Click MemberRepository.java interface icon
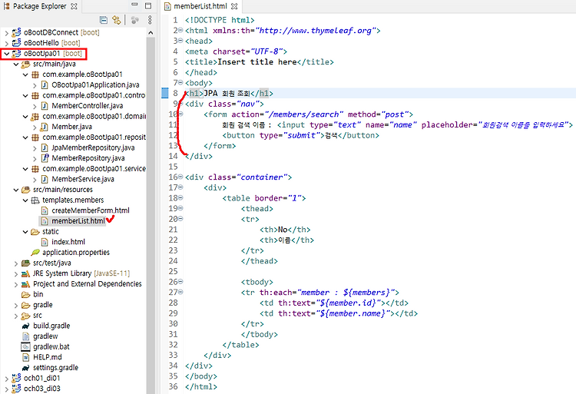Image resolution: width=576 pixels, height=394 pixels. tap(45, 158)
